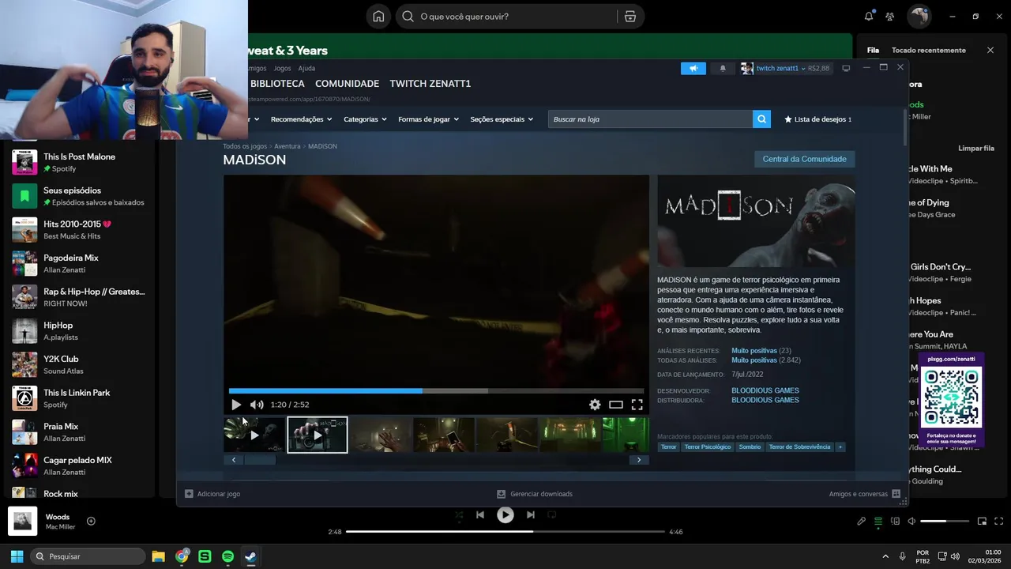Skip to previous track in Spotify
The width and height of the screenshot is (1011, 569).
[480, 514]
